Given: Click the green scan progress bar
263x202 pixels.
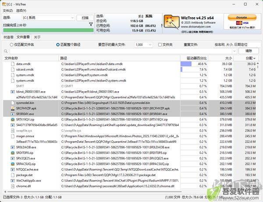Looking at the screenshot, I should click(x=49, y=30).
